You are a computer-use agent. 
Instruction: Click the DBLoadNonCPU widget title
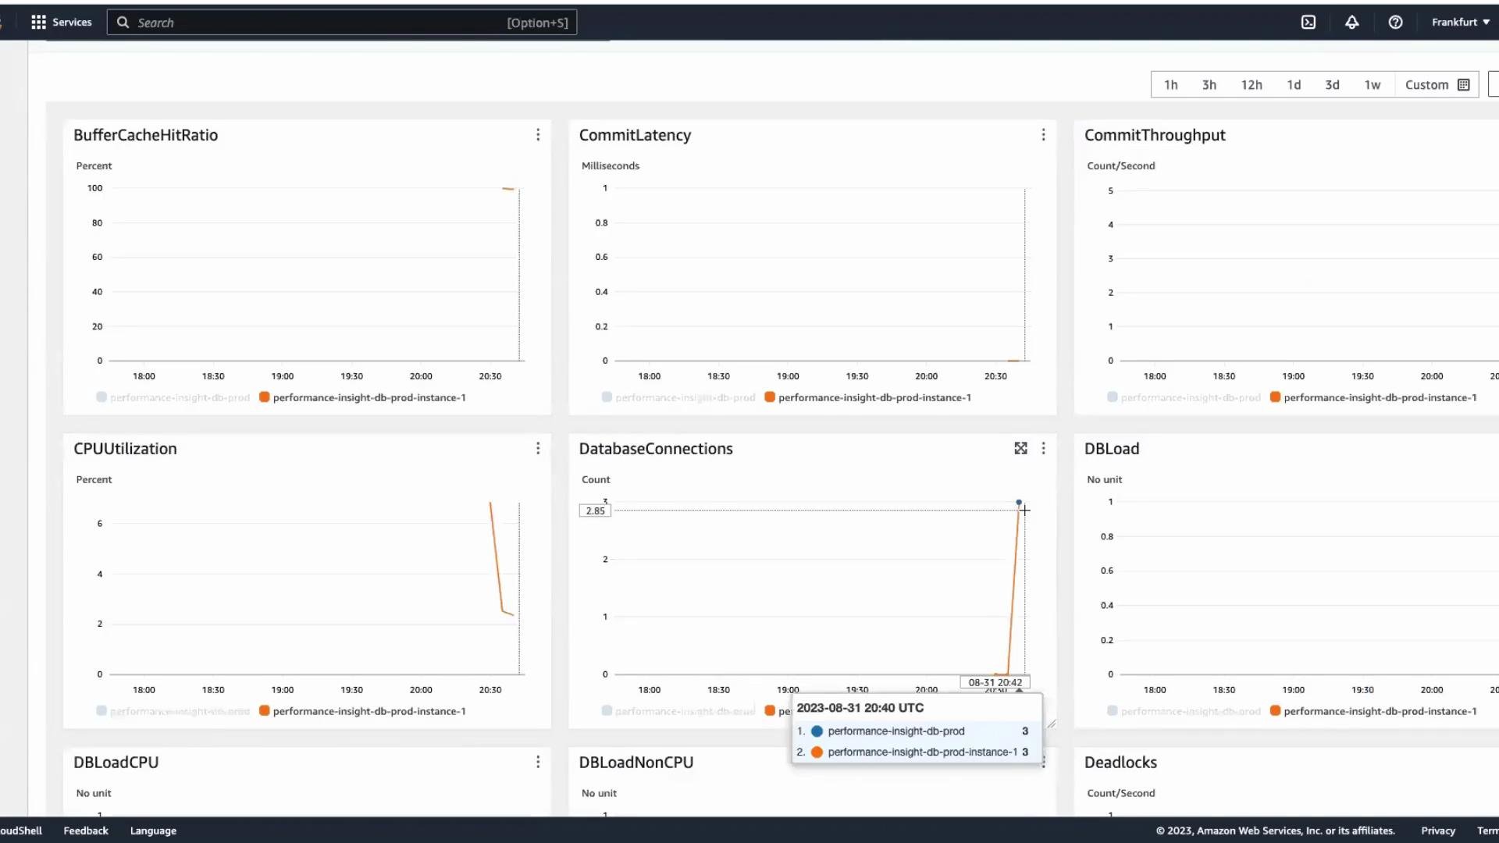[x=636, y=763]
